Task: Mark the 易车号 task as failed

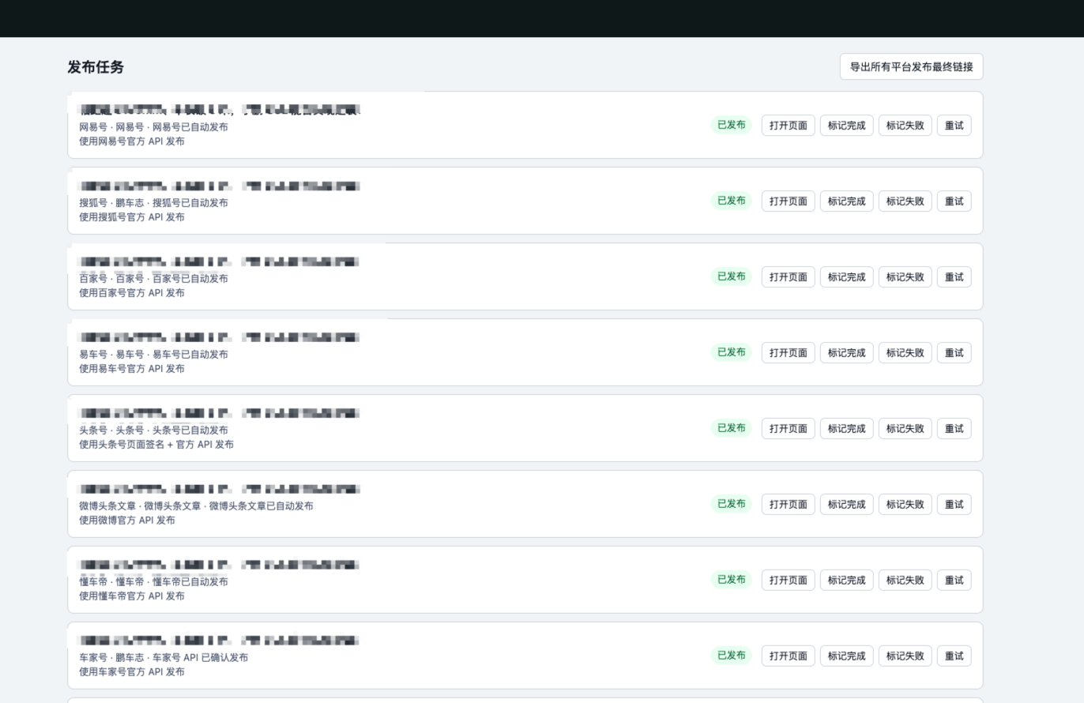Action: [905, 353]
